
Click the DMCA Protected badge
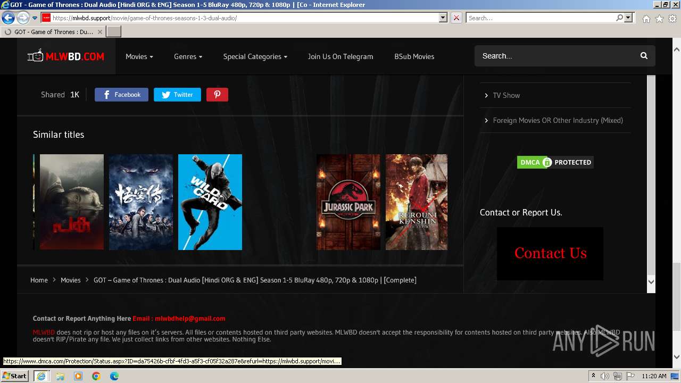pos(555,162)
